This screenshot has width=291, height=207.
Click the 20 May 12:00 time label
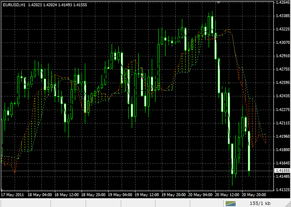click(x=227, y=195)
